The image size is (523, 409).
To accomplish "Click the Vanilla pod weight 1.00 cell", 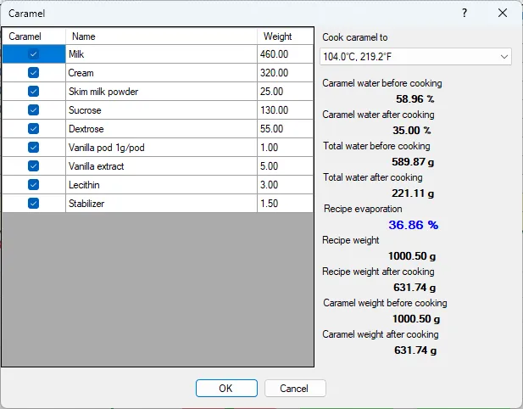I will (x=286, y=148).
